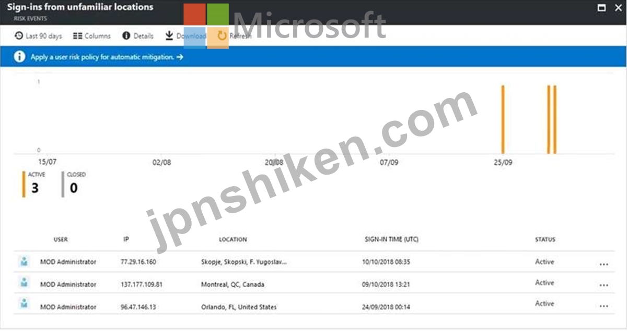Sort by the USER column header

pos(61,240)
